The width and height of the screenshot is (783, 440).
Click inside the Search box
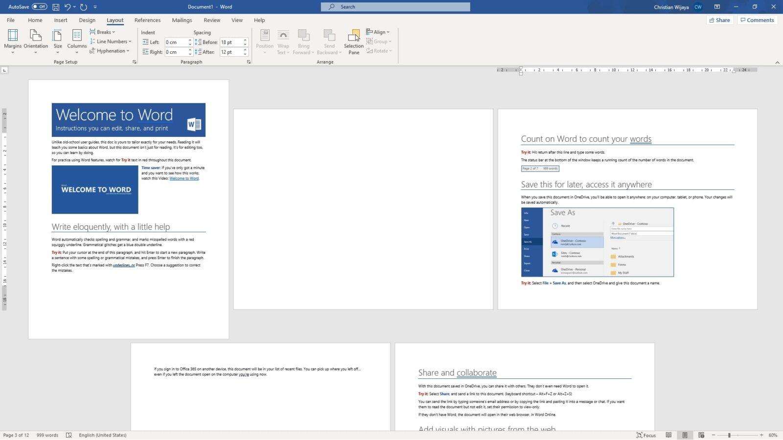[394, 6]
